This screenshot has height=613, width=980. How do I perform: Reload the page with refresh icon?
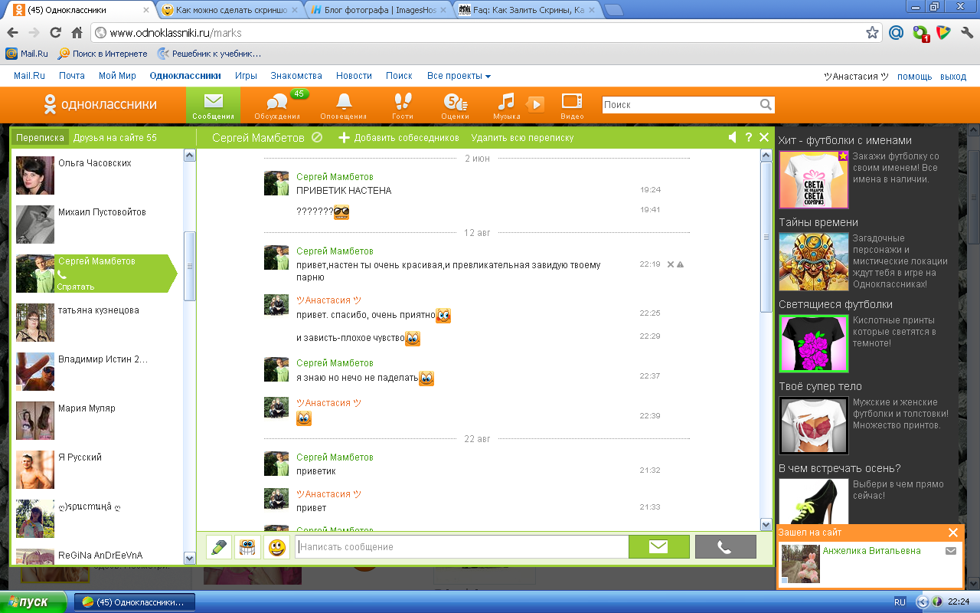[x=55, y=33]
